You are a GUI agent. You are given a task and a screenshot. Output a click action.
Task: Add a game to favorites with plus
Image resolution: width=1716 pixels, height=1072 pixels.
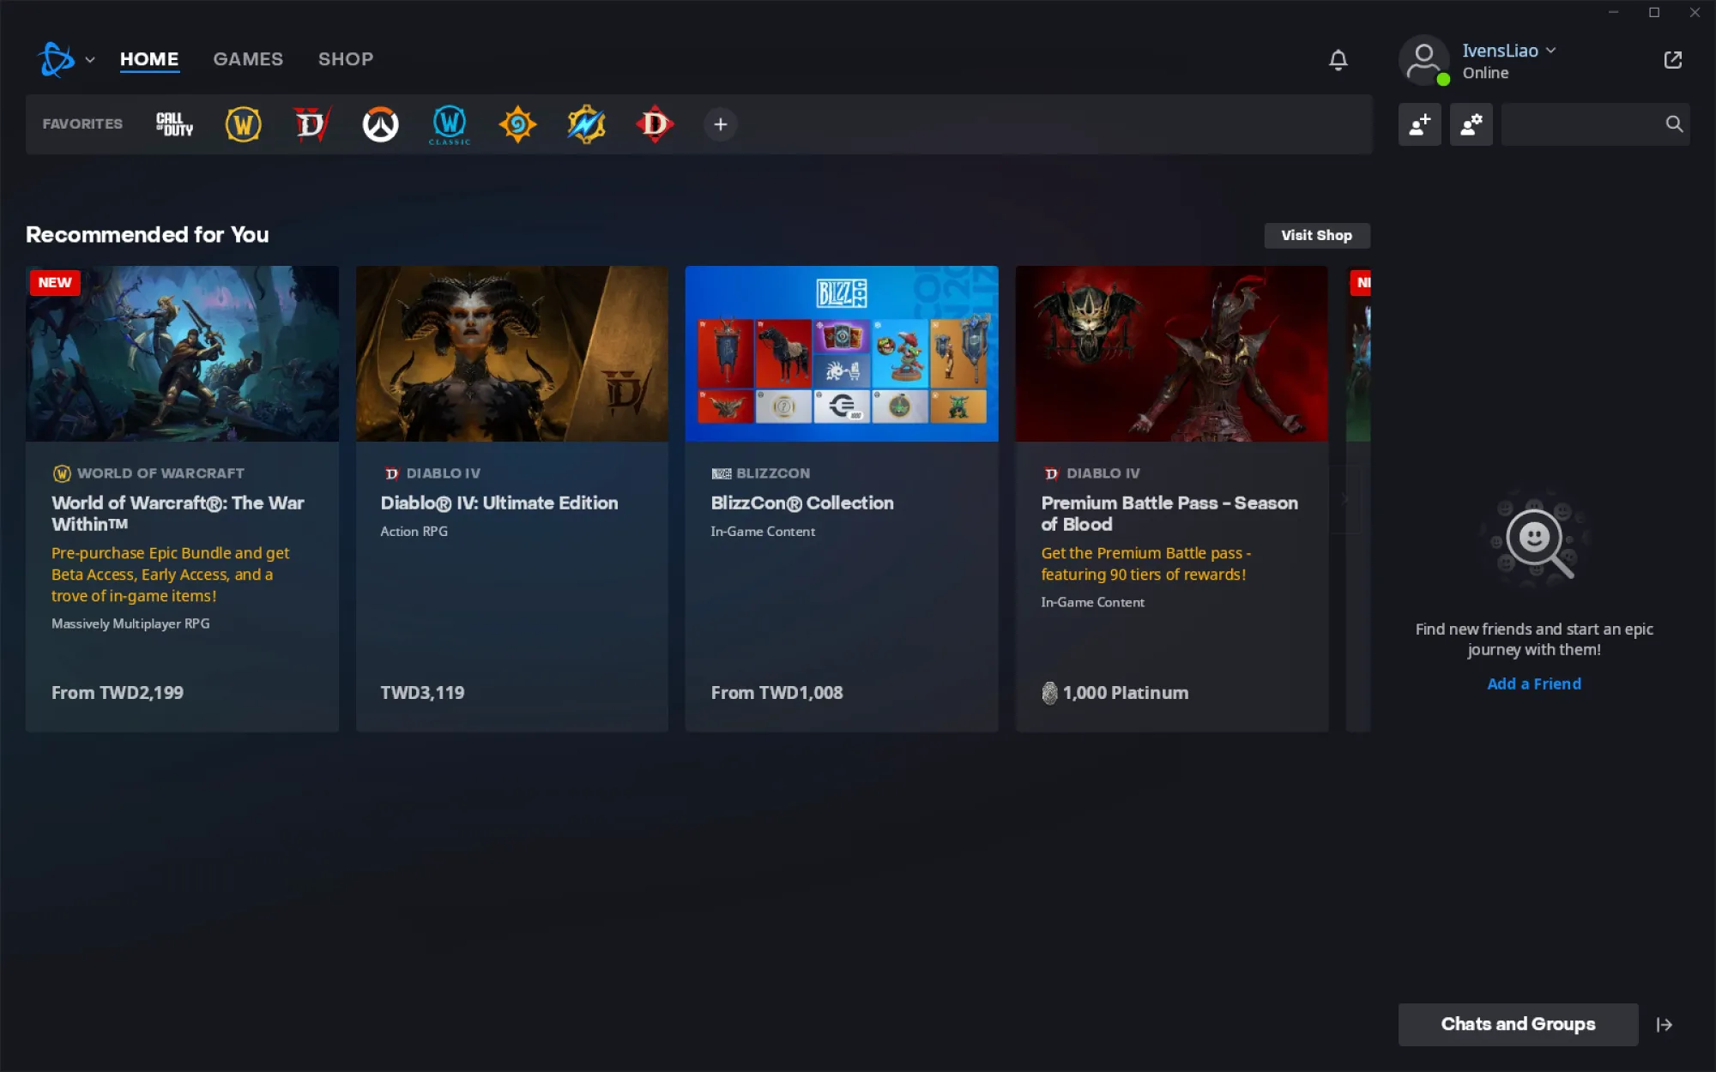(x=721, y=124)
